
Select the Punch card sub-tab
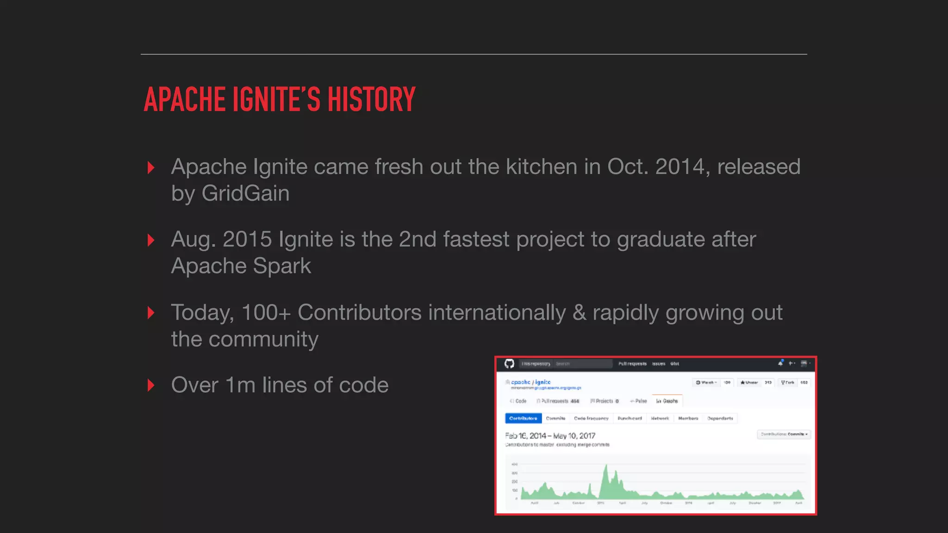(630, 418)
